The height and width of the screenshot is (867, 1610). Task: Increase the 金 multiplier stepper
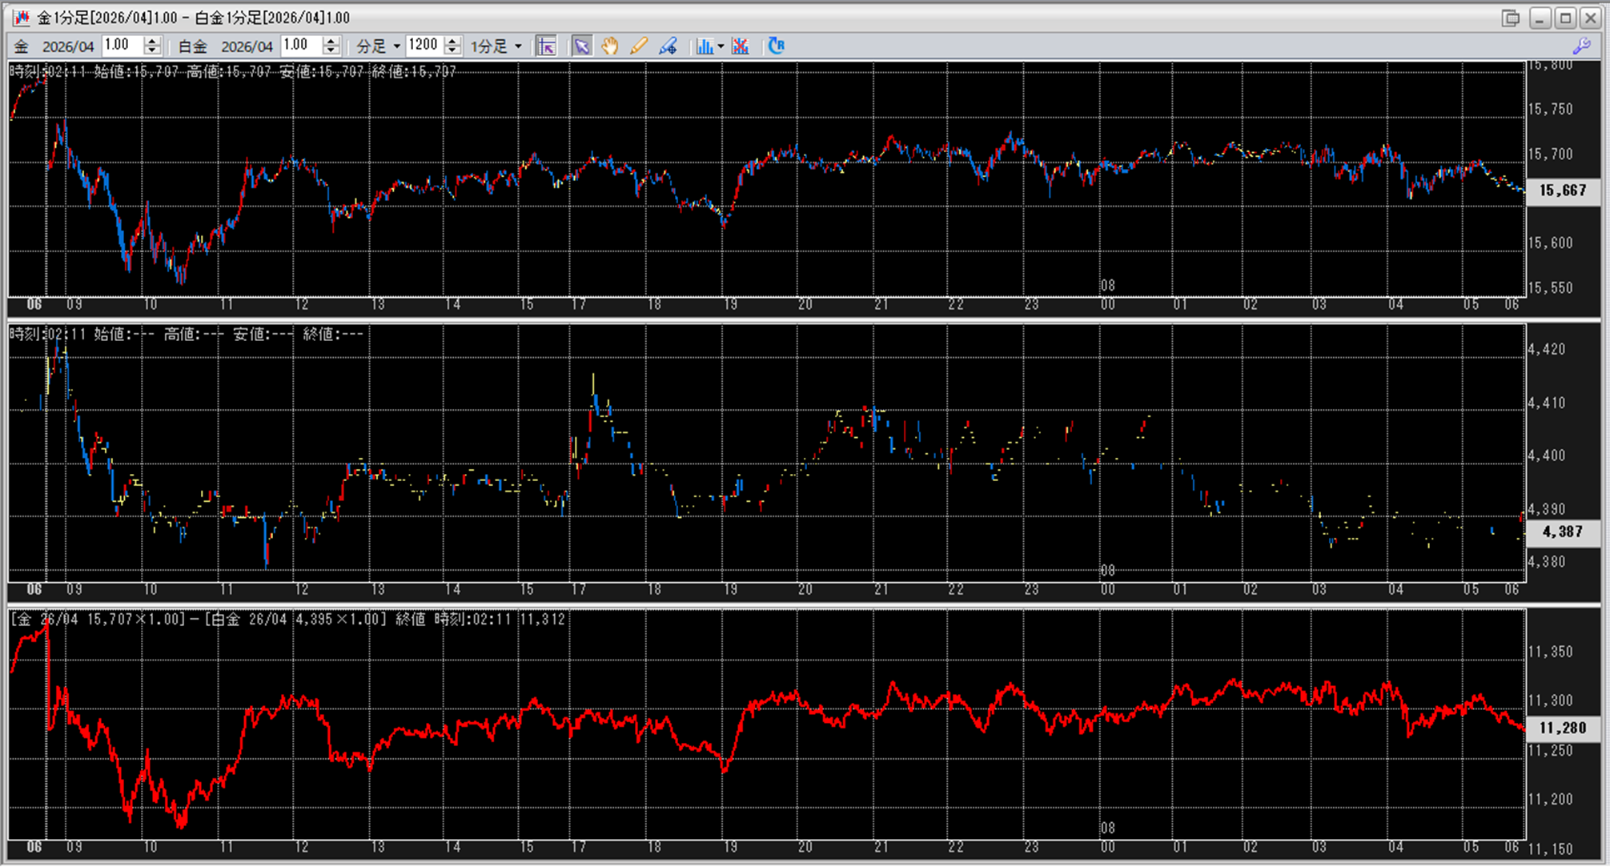coord(152,41)
